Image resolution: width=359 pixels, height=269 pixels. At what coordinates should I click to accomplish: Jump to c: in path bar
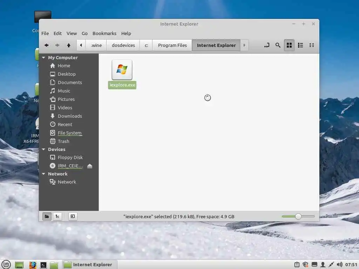pos(146,45)
